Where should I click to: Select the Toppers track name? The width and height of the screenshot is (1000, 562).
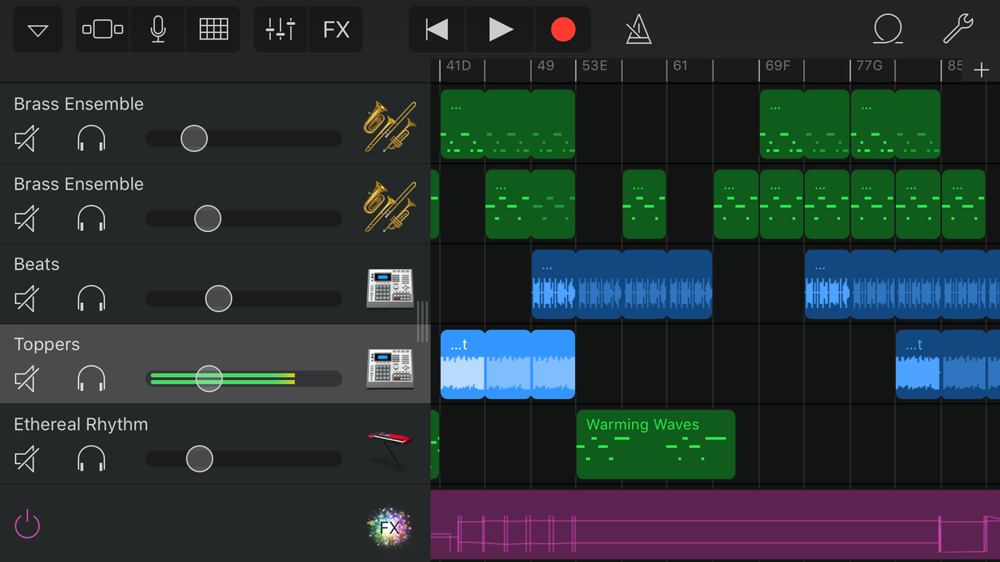pos(47,344)
